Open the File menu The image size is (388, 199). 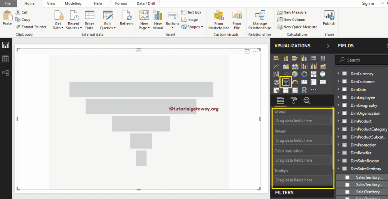pos(8,3)
